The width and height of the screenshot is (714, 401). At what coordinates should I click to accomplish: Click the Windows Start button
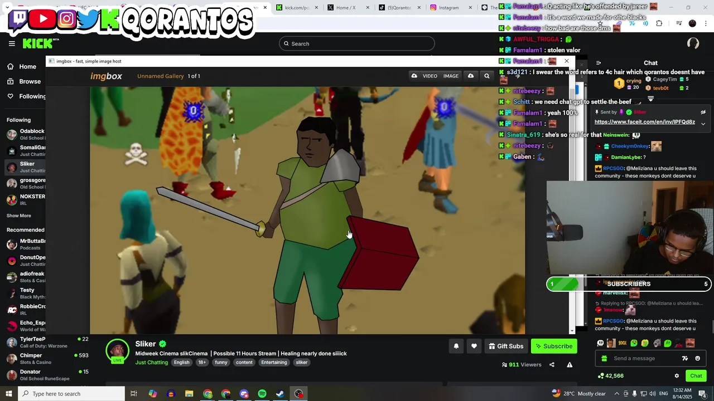(8, 394)
